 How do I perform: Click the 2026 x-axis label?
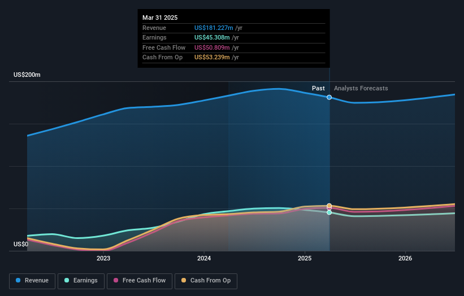pos(405,259)
